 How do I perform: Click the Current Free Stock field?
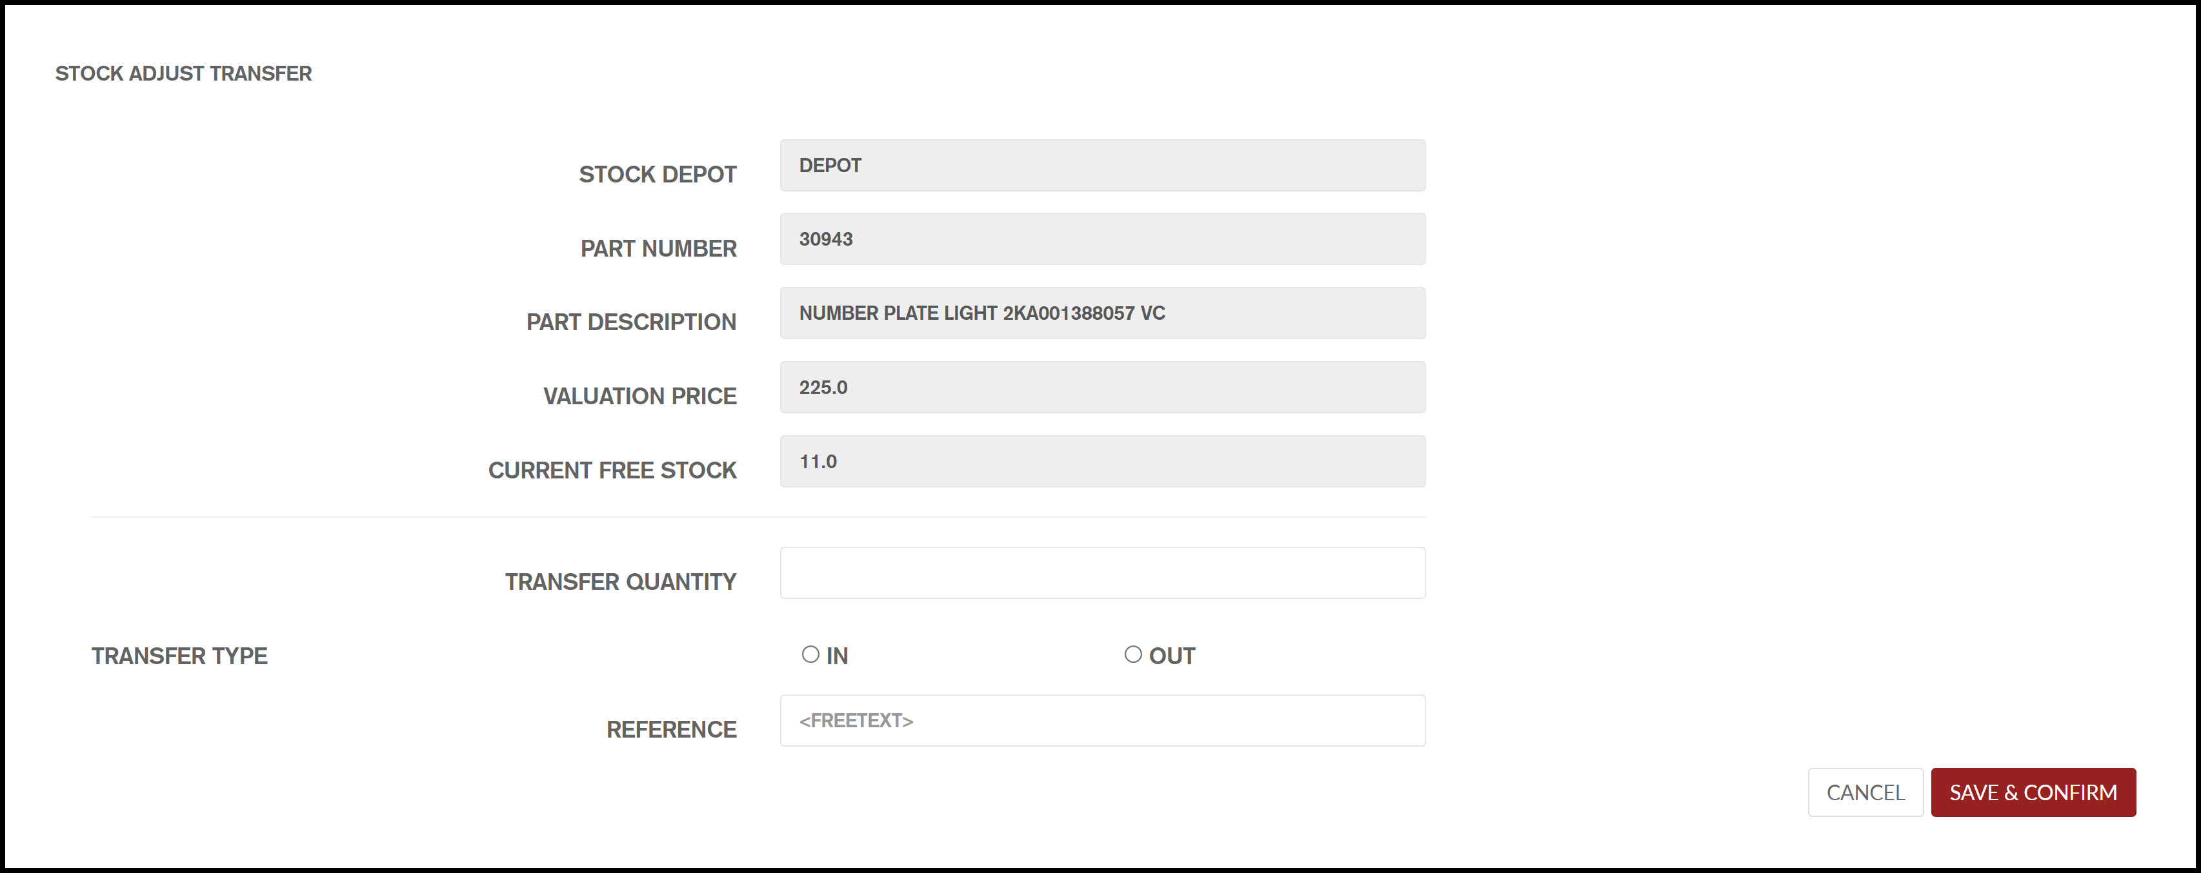1101,462
